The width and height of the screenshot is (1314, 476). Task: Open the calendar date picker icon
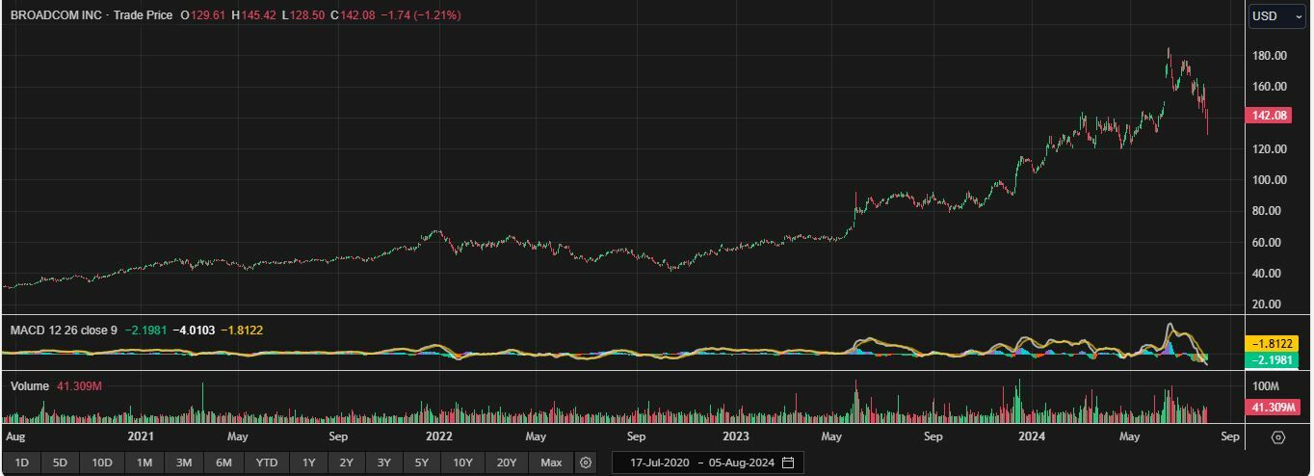coord(788,463)
